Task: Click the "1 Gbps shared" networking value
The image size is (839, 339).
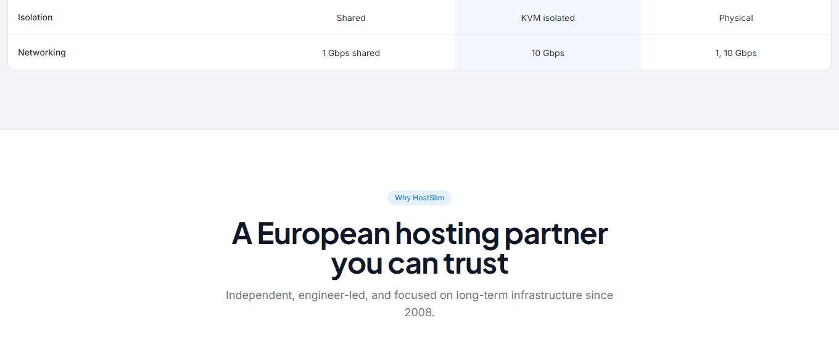Action: point(351,53)
